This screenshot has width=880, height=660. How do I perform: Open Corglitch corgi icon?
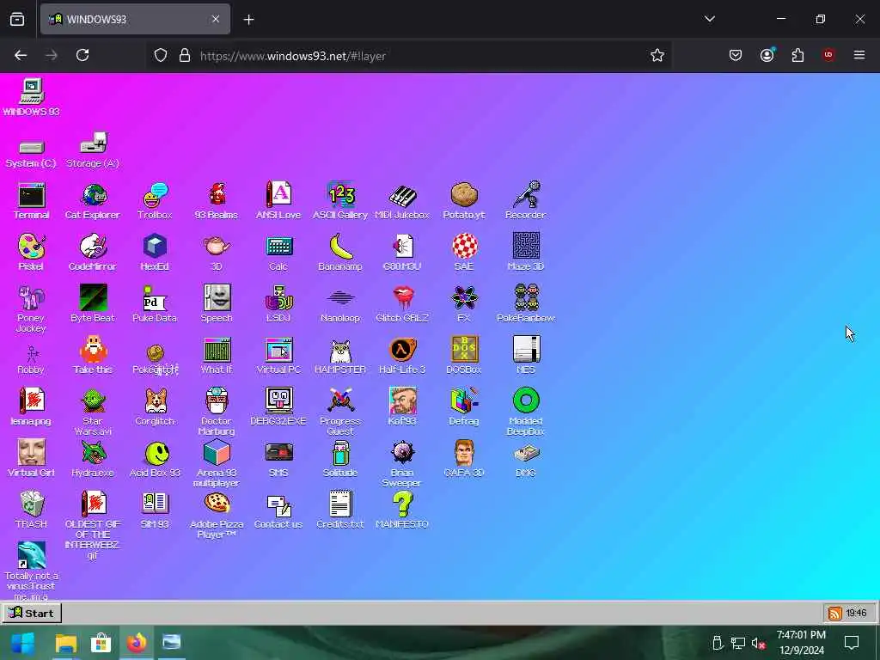155,401
